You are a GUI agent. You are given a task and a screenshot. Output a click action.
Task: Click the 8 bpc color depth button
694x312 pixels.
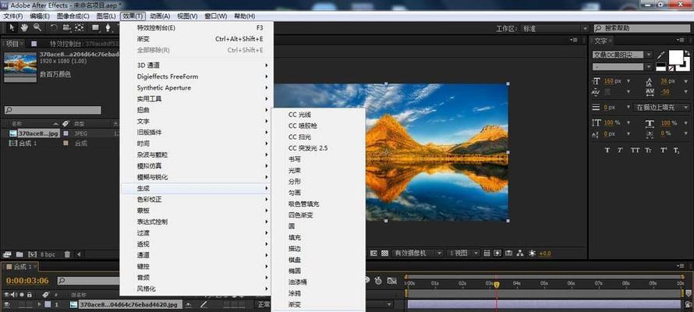[48, 254]
